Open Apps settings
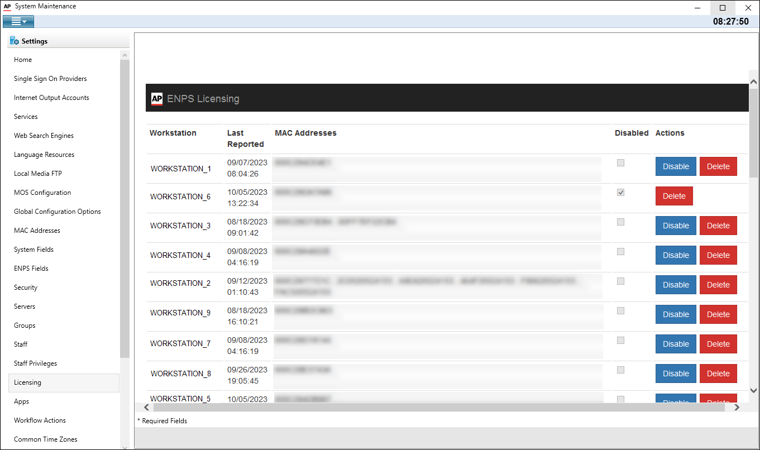The height and width of the screenshot is (450, 760). pyautogui.click(x=21, y=401)
